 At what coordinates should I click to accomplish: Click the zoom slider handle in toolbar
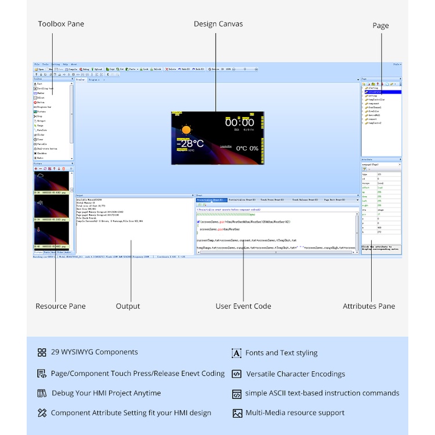pos(245,69)
